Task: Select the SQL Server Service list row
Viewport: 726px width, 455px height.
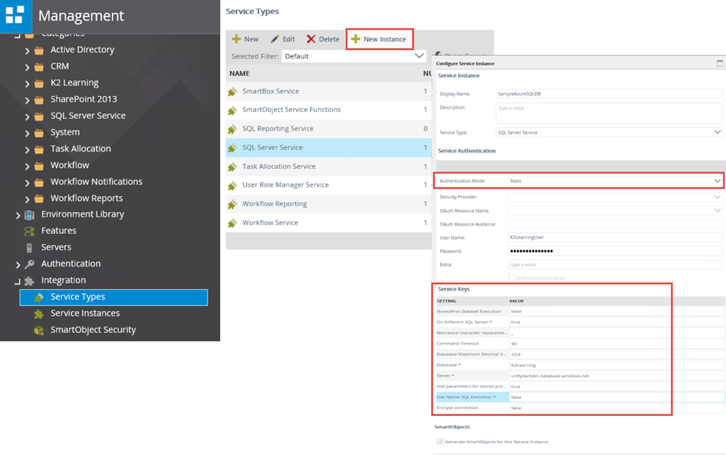Action: [329, 148]
